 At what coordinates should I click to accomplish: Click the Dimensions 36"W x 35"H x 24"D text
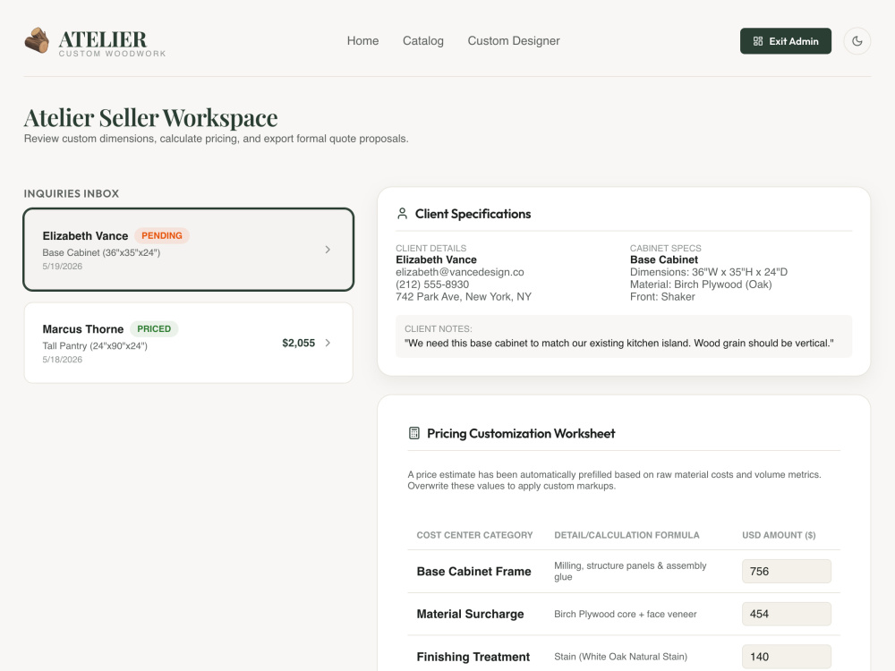coord(708,272)
